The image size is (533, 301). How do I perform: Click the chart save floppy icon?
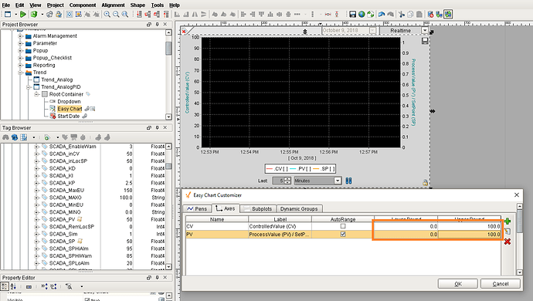[x=425, y=41]
